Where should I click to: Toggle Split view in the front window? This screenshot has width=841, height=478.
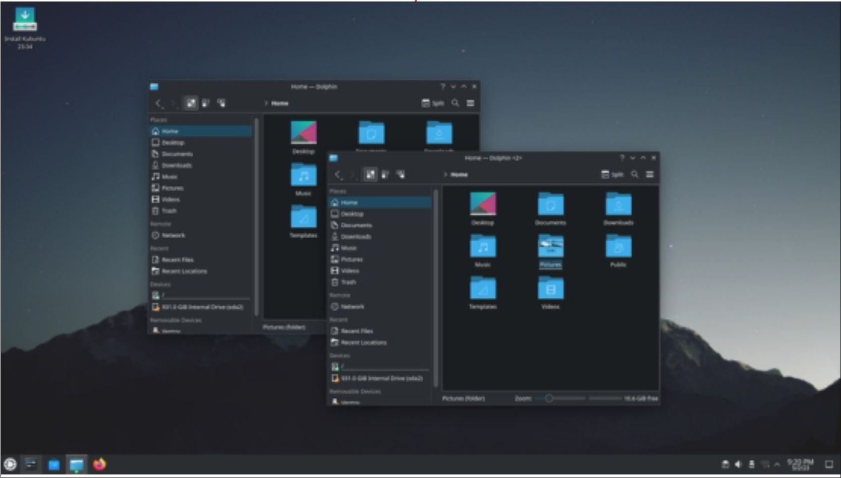[612, 174]
